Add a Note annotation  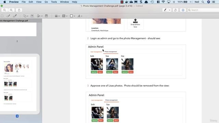tap(47, 16)
